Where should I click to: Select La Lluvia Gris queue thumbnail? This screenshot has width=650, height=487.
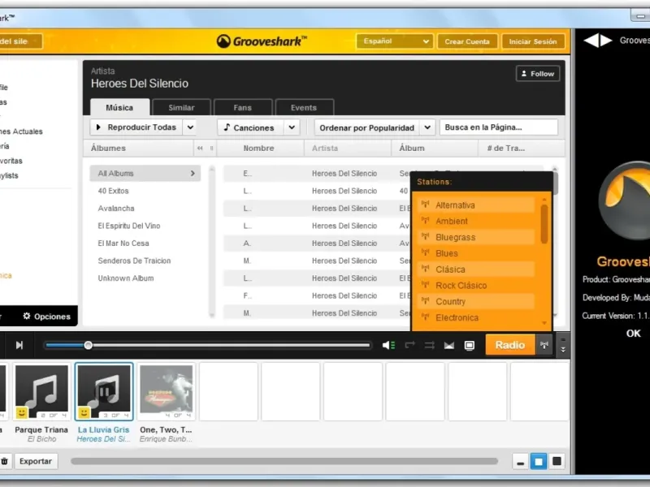coord(104,392)
